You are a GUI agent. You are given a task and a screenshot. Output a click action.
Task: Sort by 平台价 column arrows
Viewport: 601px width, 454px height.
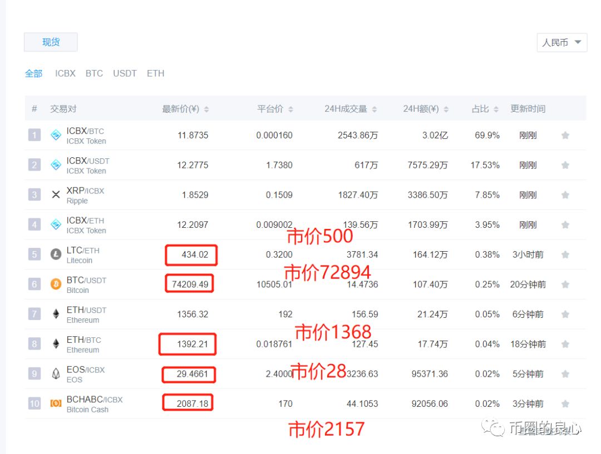click(x=291, y=109)
